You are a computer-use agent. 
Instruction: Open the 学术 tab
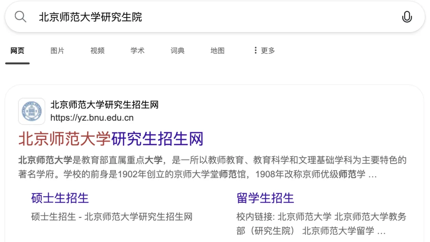(x=137, y=50)
